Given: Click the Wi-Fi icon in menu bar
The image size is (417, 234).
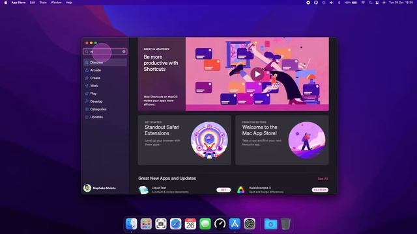Looking at the screenshot, I should 363,3.
